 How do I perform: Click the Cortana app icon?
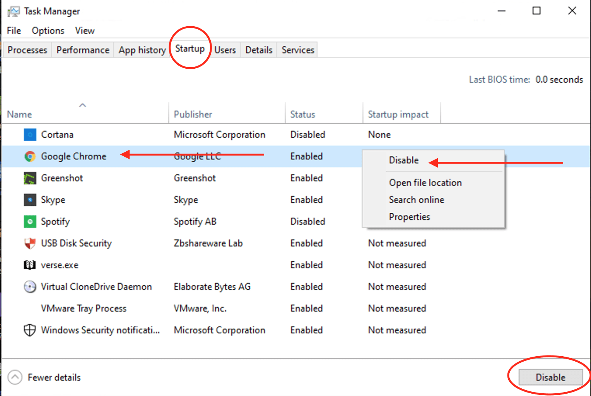pos(30,135)
